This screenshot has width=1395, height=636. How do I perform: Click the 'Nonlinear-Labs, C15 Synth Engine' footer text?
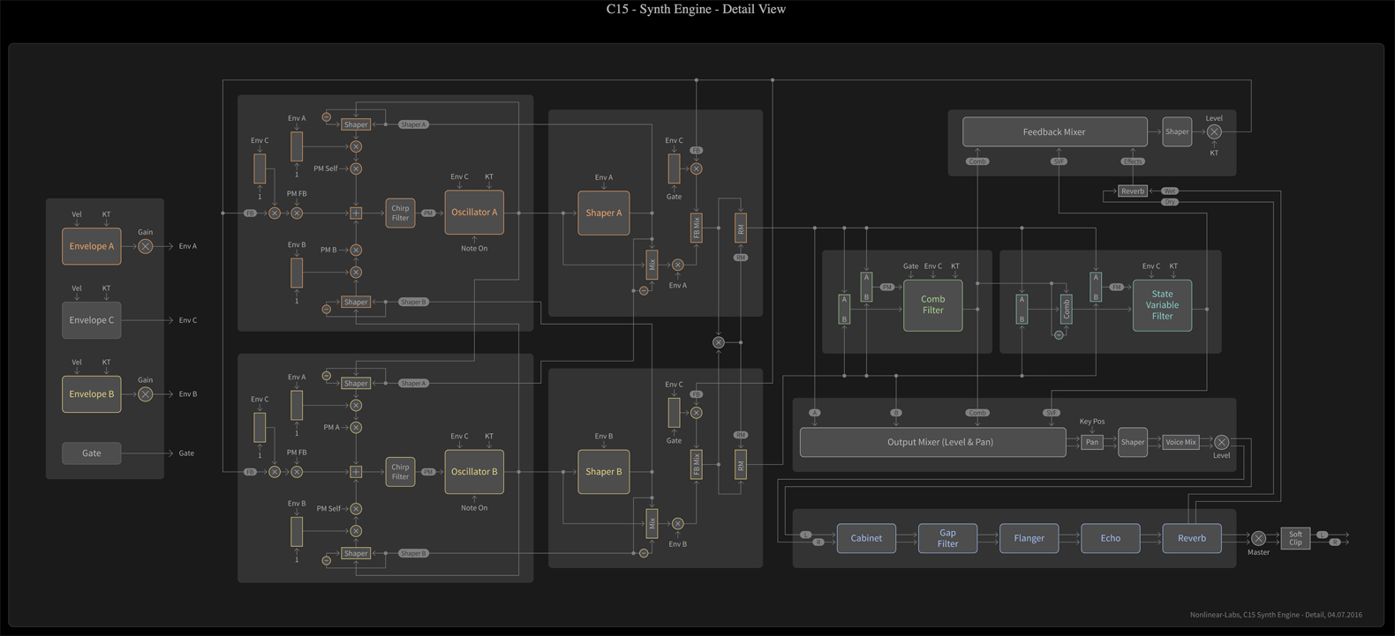(1276, 615)
